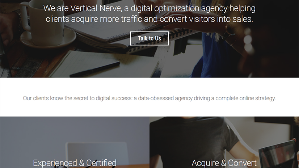
Task: Click the 'Our clients know the secret' tagline
Action: (x=149, y=98)
